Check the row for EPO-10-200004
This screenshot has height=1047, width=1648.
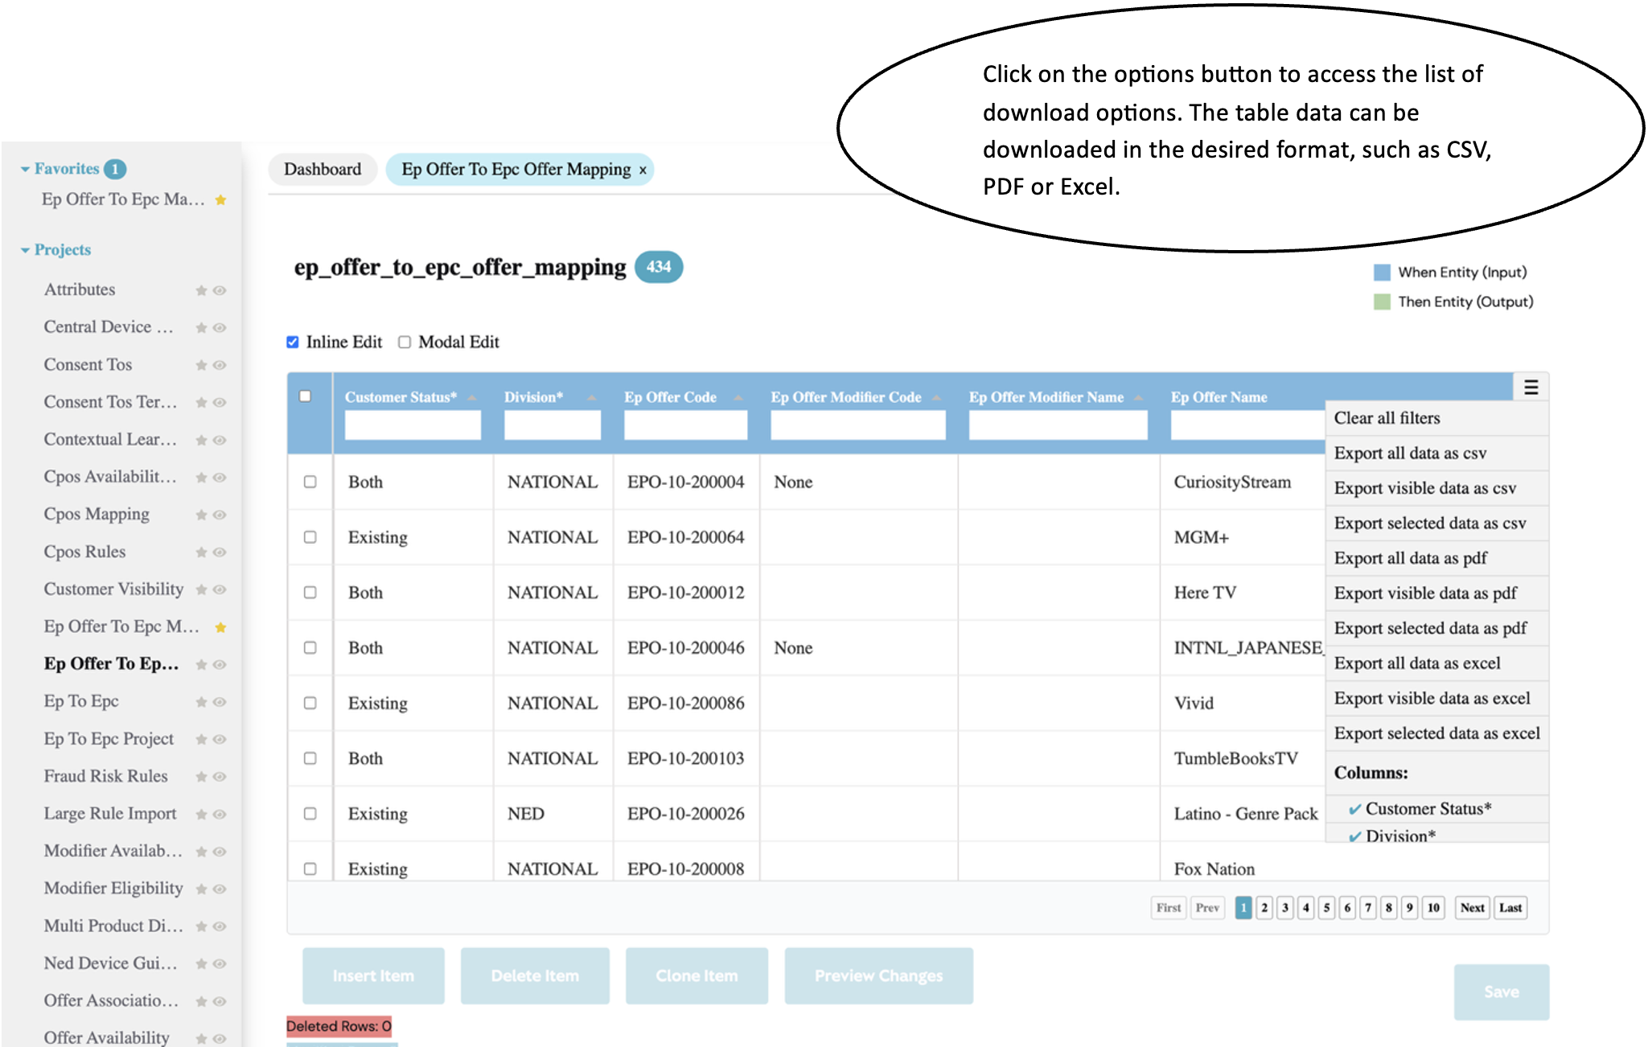(310, 482)
